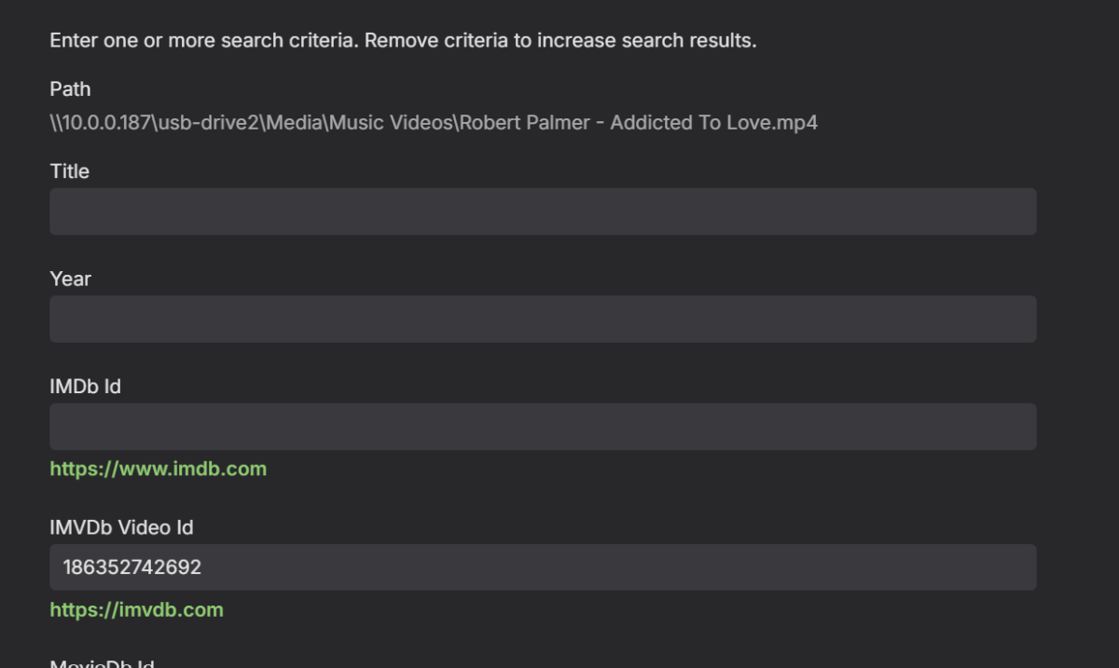
Task: Click the file path for Robert Palmer video
Action: [x=433, y=122]
